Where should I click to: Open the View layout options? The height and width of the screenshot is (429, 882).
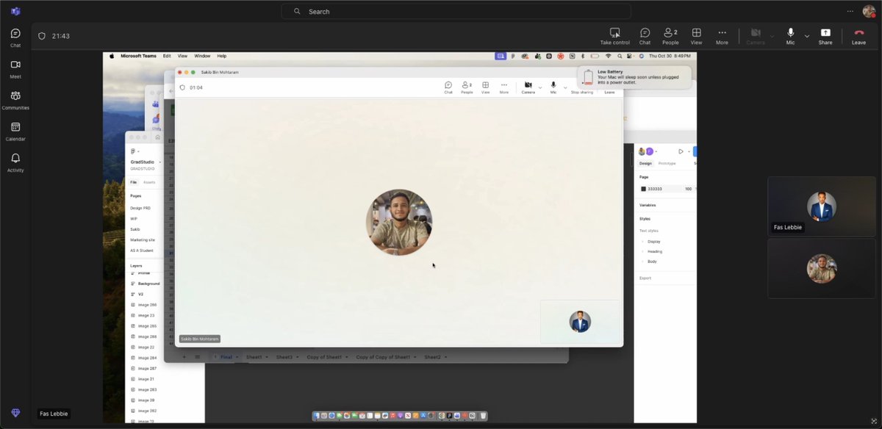click(696, 36)
